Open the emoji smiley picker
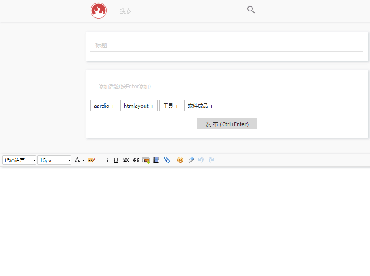 coord(180,160)
